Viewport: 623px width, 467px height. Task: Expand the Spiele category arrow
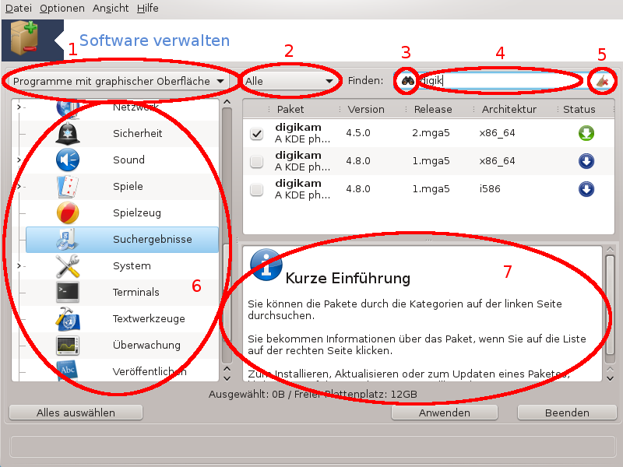[19, 186]
